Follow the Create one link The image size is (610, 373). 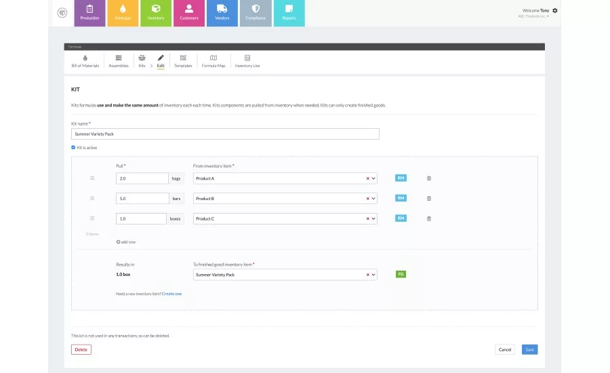click(171, 294)
